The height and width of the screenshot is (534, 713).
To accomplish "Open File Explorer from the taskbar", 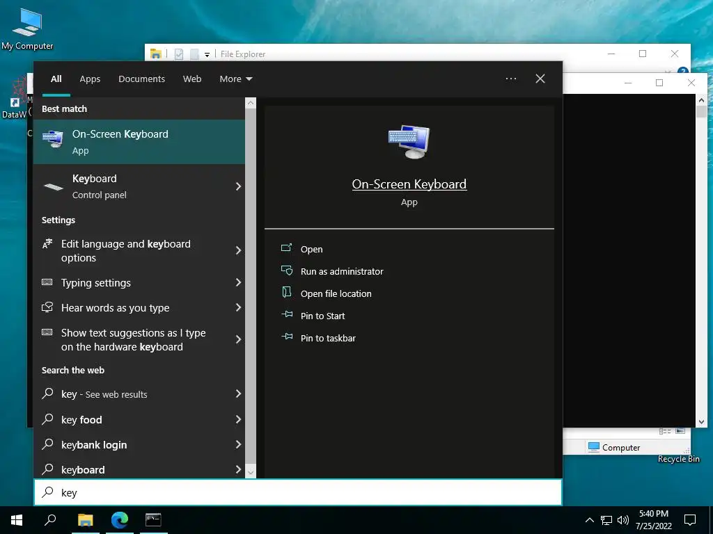I will point(85,520).
